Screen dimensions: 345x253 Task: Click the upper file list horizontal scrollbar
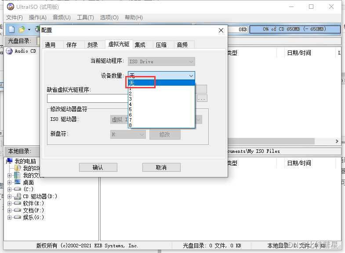click(x=271, y=141)
